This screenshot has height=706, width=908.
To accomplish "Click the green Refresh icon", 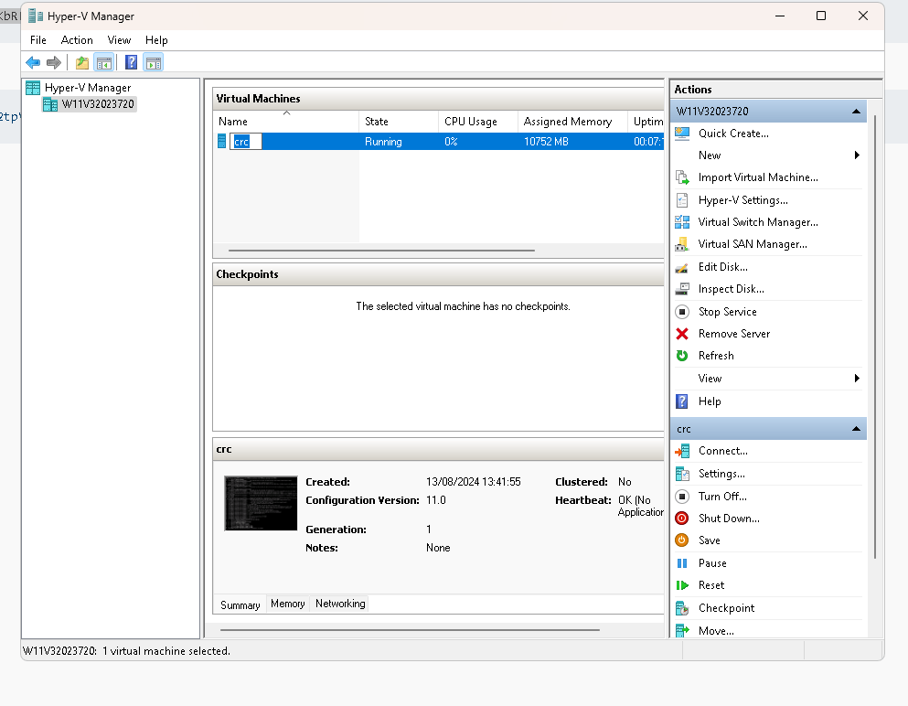I will tap(682, 356).
